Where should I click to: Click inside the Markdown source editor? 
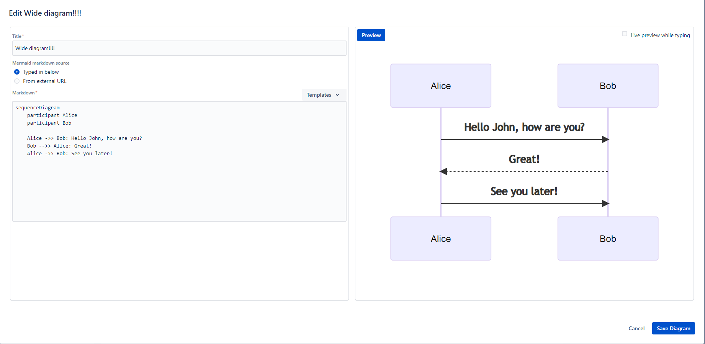pyautogui.click(x=179, y=161)
